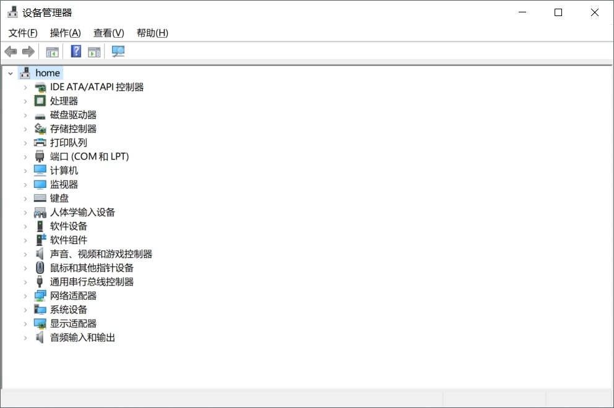
Task: Select the 软件组件 label
Action: pos(69,240)
